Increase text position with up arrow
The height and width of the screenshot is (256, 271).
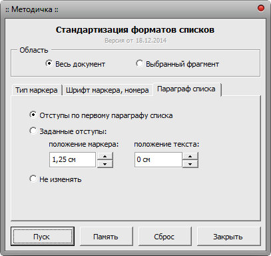click(x=190, y=156)
